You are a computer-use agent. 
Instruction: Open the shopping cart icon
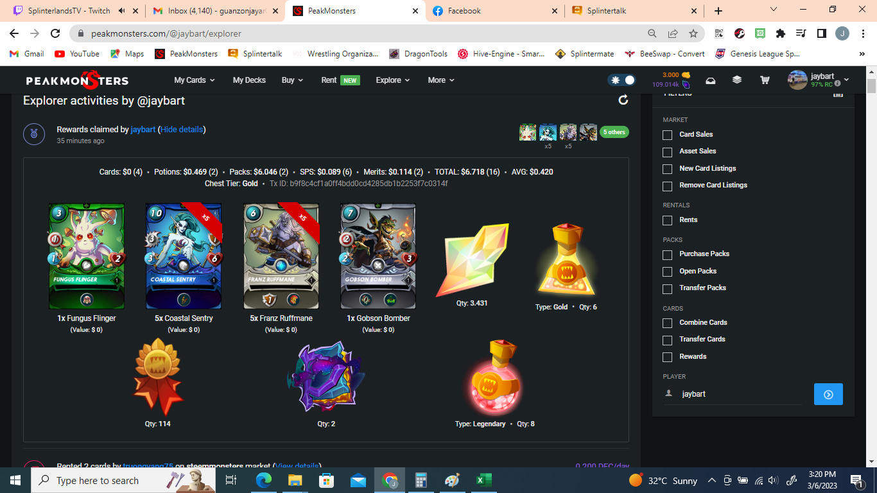coord(765,80)
